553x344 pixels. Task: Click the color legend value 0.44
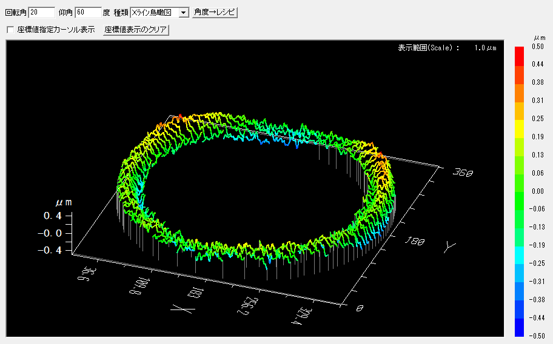click(x=537, y=64)
